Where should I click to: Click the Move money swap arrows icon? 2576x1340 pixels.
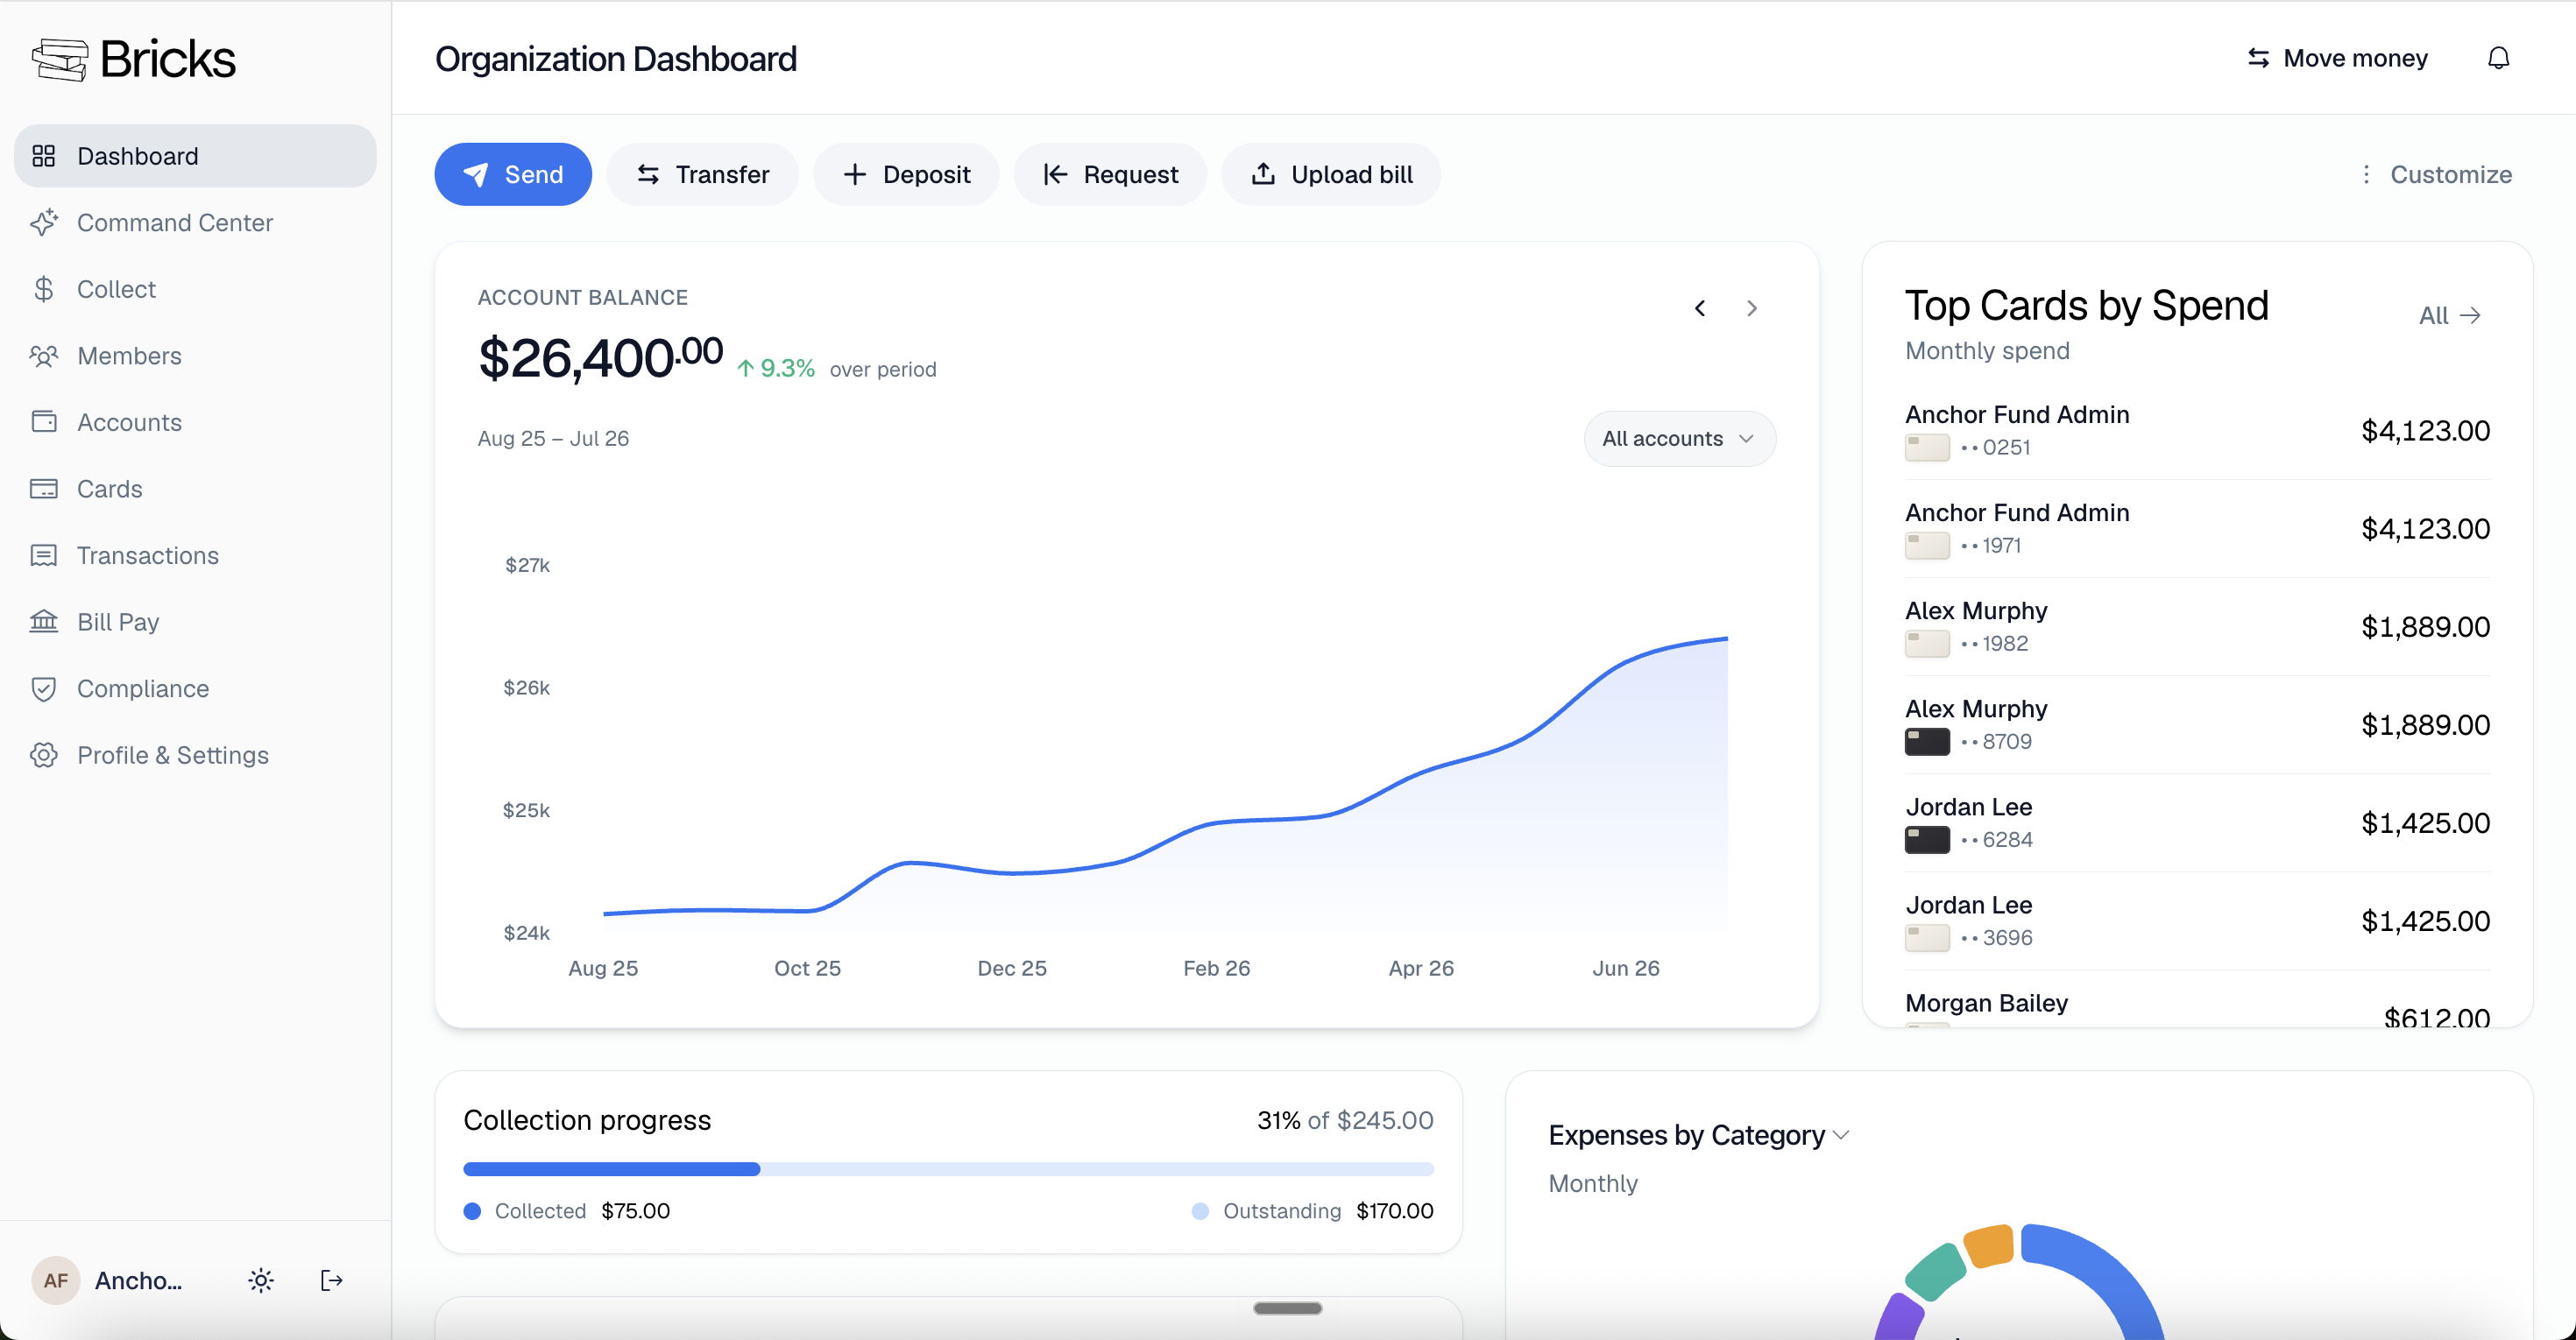2258,58
